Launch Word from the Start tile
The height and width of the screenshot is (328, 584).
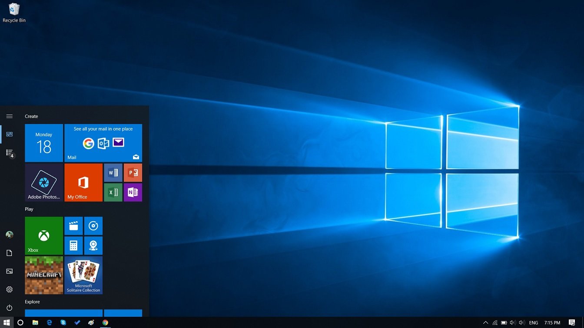tap(113, 173)
